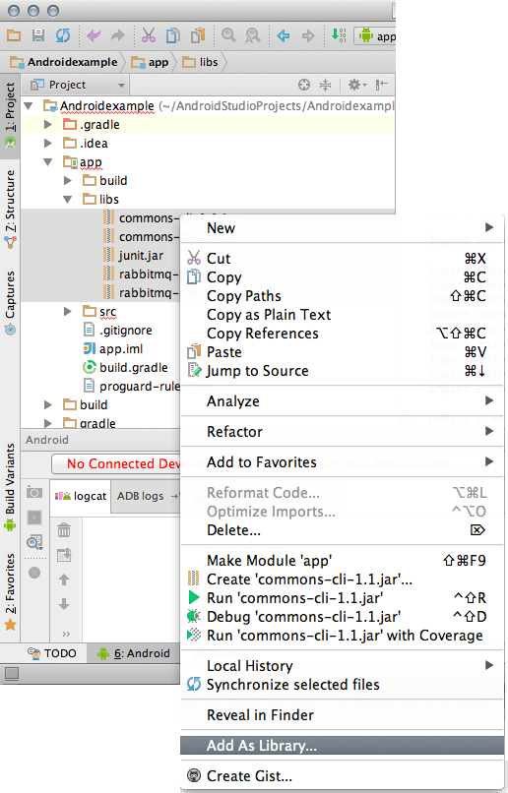
Task: Click the Forward navigation arrow
Action: 307,35
